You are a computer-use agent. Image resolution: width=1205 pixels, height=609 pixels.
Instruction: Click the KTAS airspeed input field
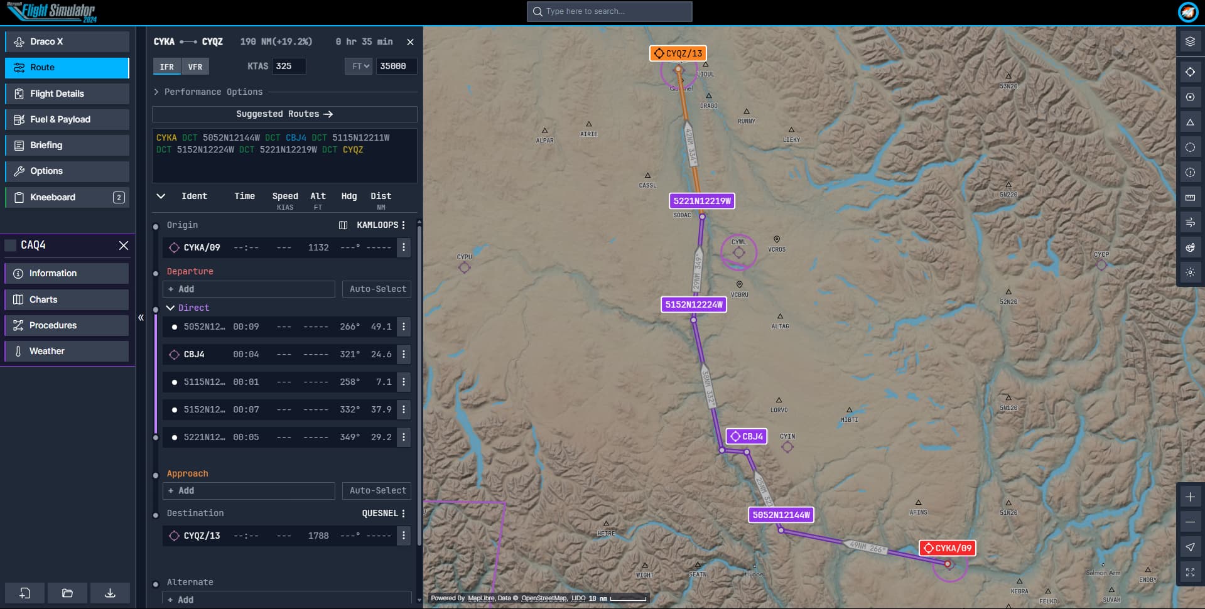click(x=288, y=66)
